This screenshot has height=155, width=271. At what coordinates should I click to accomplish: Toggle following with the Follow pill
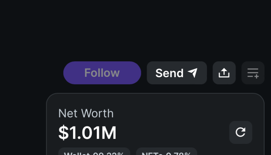102,73
